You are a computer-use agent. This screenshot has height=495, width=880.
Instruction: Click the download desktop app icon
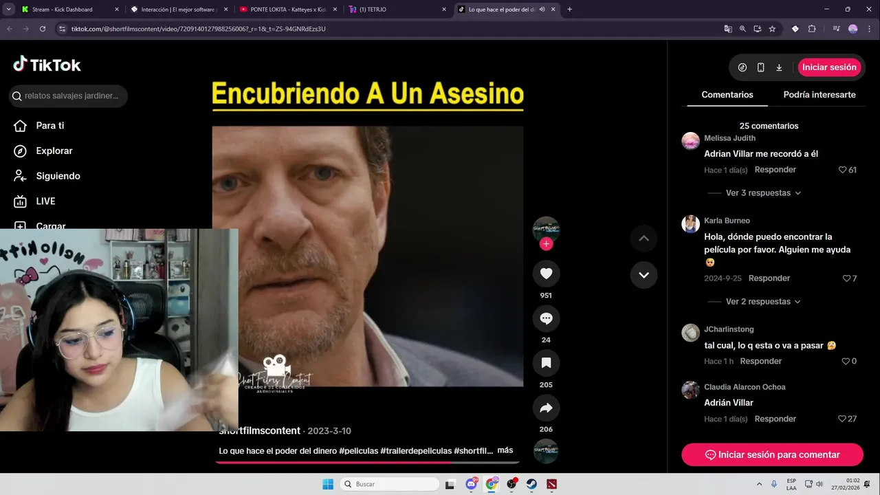click(779, 67)
